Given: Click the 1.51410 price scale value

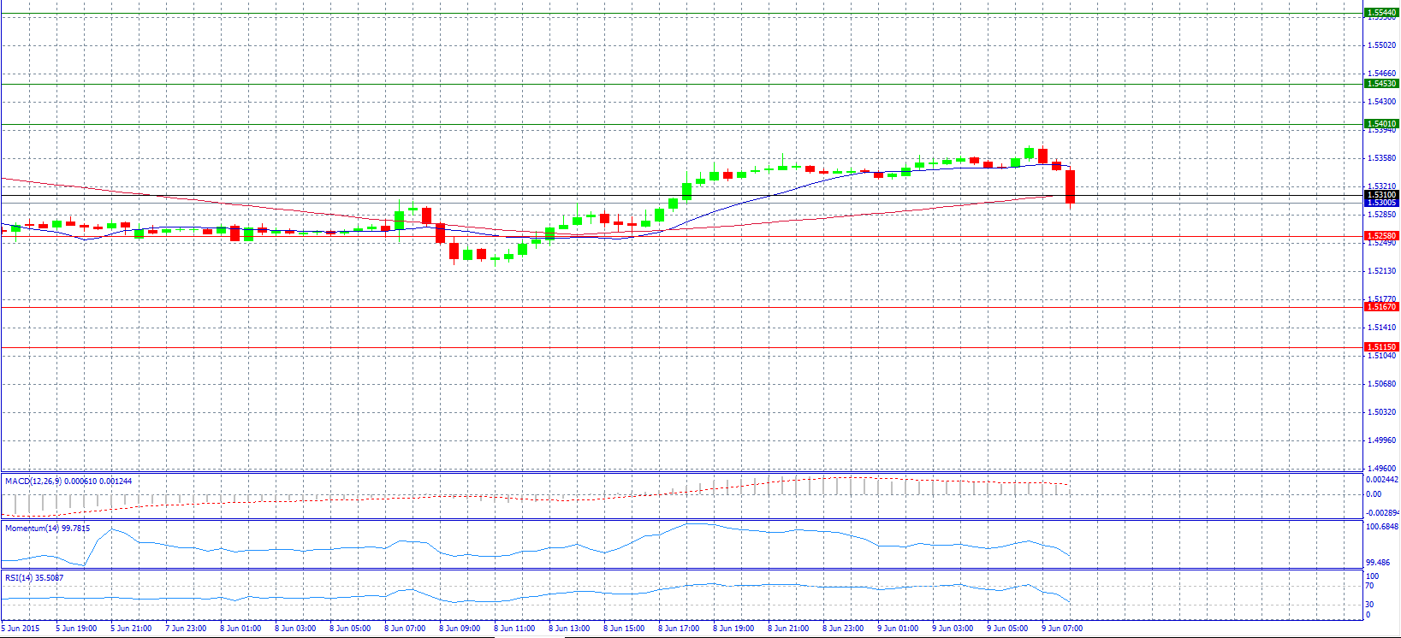Looking at the screenshot, I should 1382,328.
